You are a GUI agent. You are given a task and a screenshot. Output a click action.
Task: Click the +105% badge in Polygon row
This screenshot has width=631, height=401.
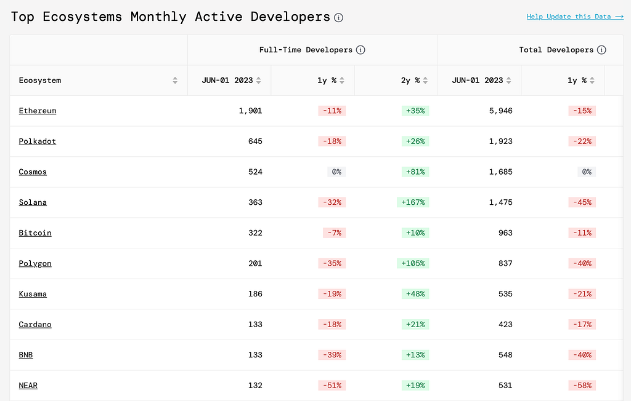point(413,264)
